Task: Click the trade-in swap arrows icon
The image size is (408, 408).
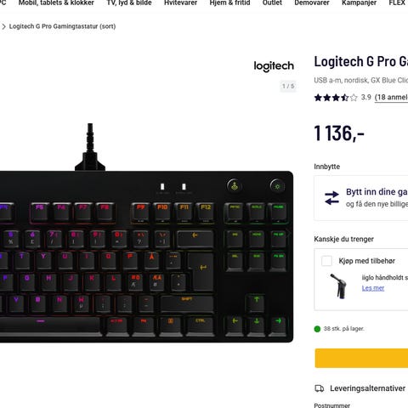Action: (x=331, y=198)
